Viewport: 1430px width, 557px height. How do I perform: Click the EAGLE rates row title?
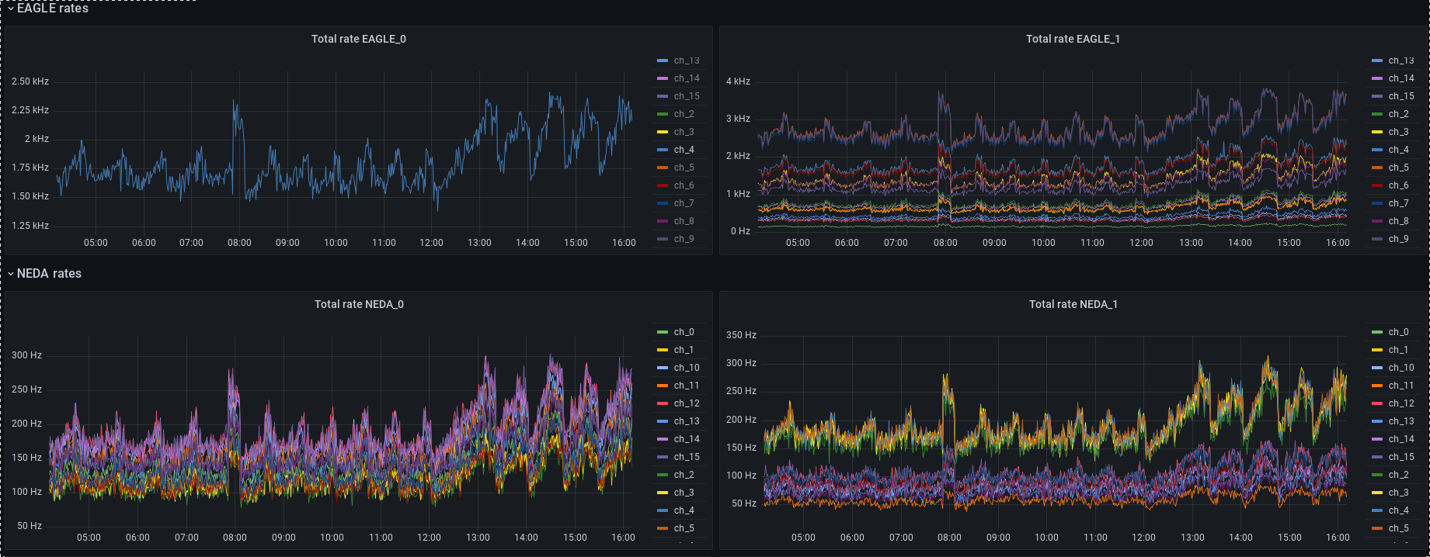point(52,9)
